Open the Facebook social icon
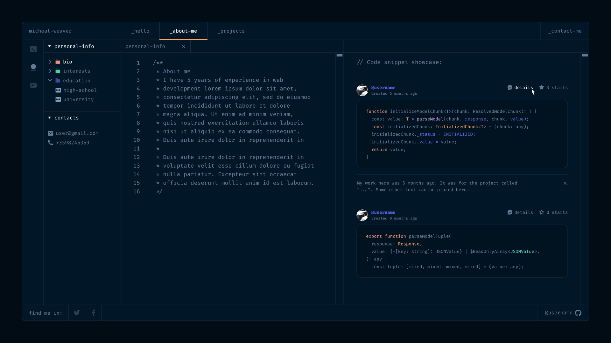The width and height of the screenshot is (611, 343). [93, 313]
